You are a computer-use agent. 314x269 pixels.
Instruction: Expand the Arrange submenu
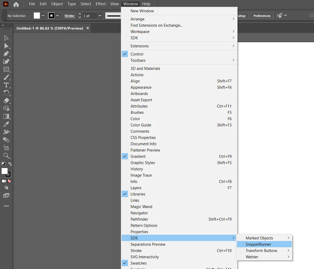pos(180,19)
